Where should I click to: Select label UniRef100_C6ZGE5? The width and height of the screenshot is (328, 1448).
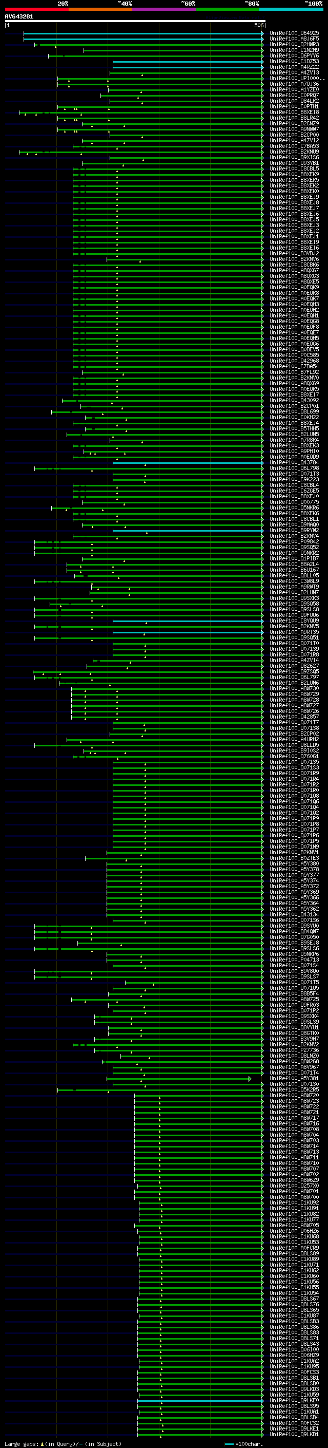point(294,491)
